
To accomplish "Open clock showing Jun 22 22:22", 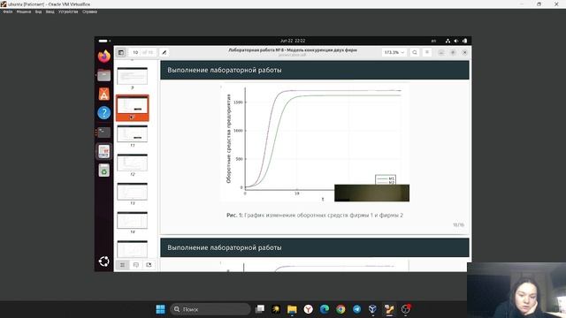I will [x=293, y=41].
